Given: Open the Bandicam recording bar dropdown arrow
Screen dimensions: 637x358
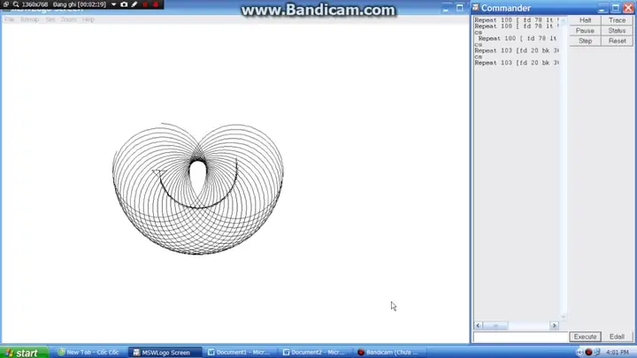Looking at the screenshot, I should click(114, 4).
